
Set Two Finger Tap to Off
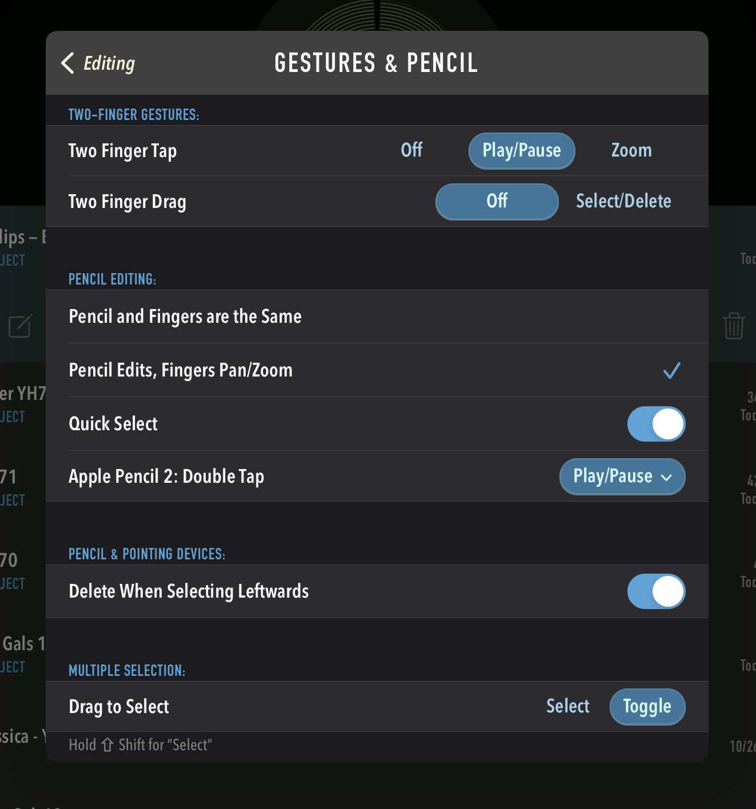click(411, 150)
